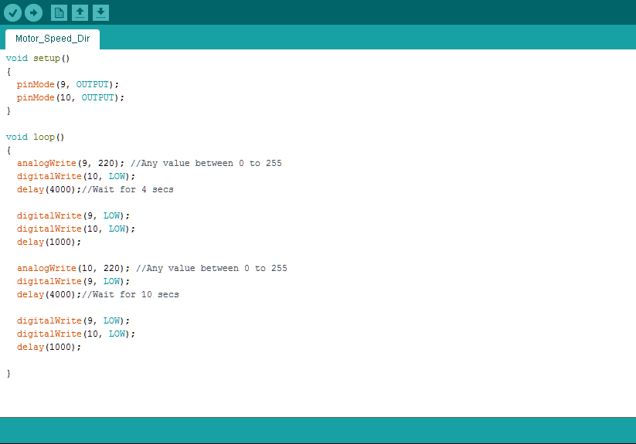The width and height of the screenshot is (636, 444).
Task: Click the line "pinMode(9, OUTPUT);"
Action: click(68, 84)
